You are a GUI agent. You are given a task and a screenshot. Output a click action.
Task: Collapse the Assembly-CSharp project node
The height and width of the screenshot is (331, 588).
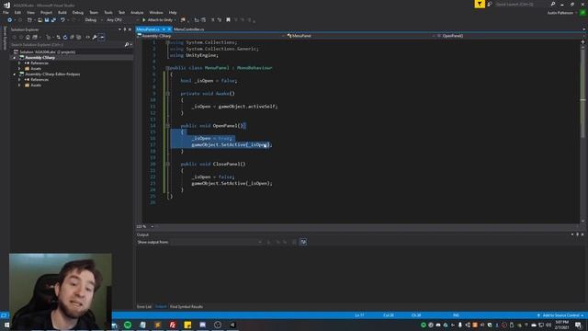tap(15, 58)
